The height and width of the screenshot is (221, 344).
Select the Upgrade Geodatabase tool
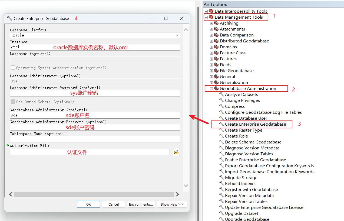click(x=247, y=219)
